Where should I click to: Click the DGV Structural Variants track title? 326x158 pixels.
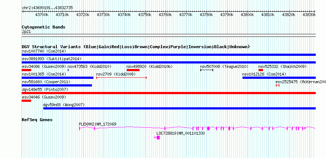pyautogui.click(x=136, y=47)
